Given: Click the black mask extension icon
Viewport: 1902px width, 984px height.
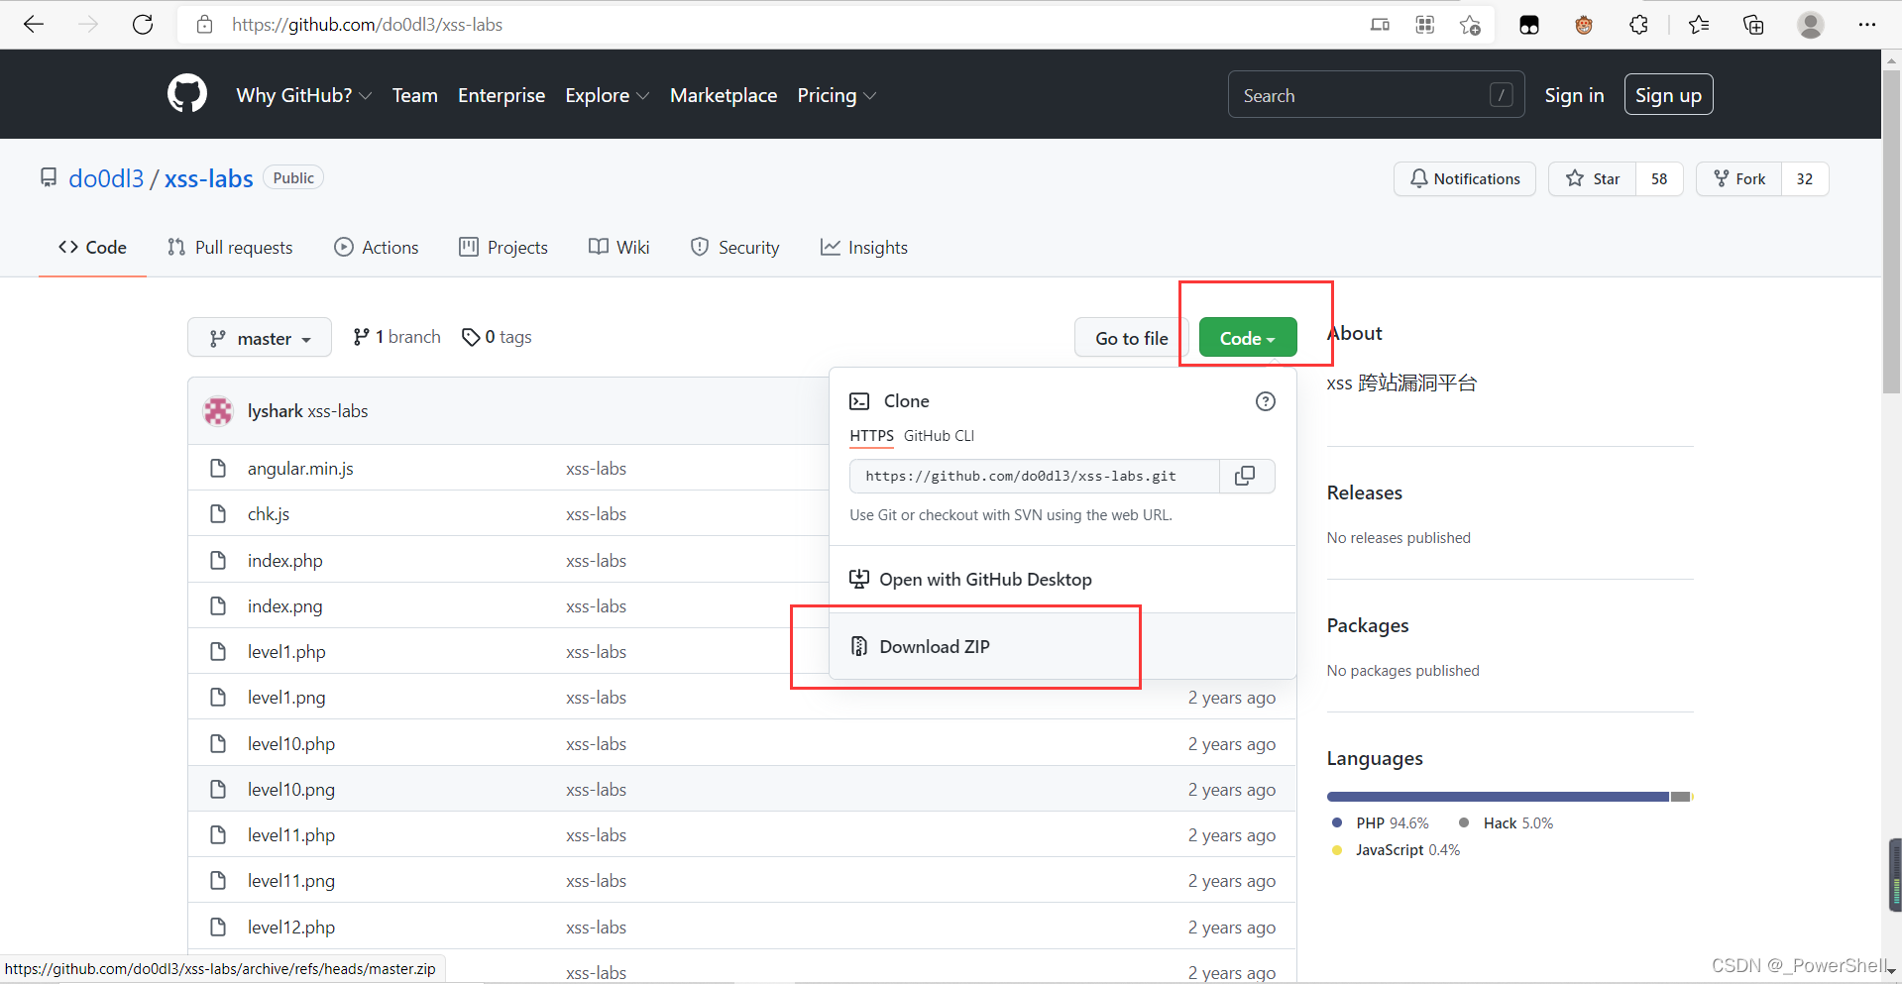Looking at the screenshot, I should (1529, 25).
